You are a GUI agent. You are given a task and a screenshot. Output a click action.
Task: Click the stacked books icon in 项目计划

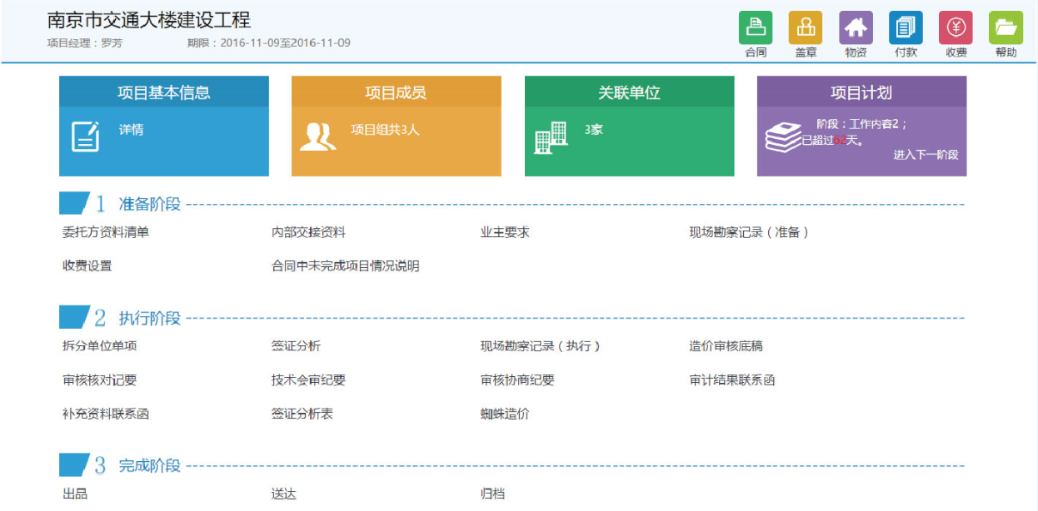(783, 137)
